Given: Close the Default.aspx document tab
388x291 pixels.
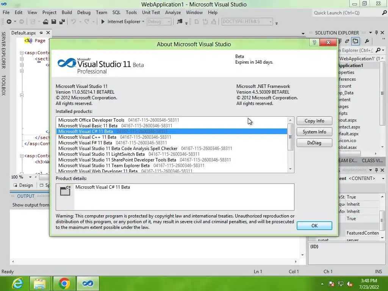Looking at the screenshot, I should 48,33.
